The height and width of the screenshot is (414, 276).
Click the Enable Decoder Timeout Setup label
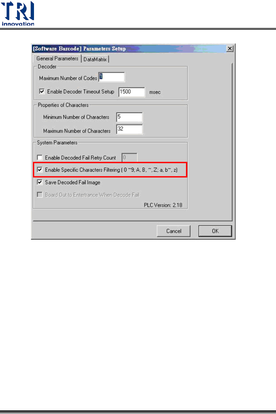[80, 92]
